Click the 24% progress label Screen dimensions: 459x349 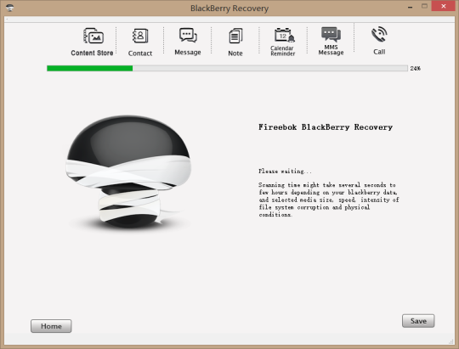tap(416, 69)
